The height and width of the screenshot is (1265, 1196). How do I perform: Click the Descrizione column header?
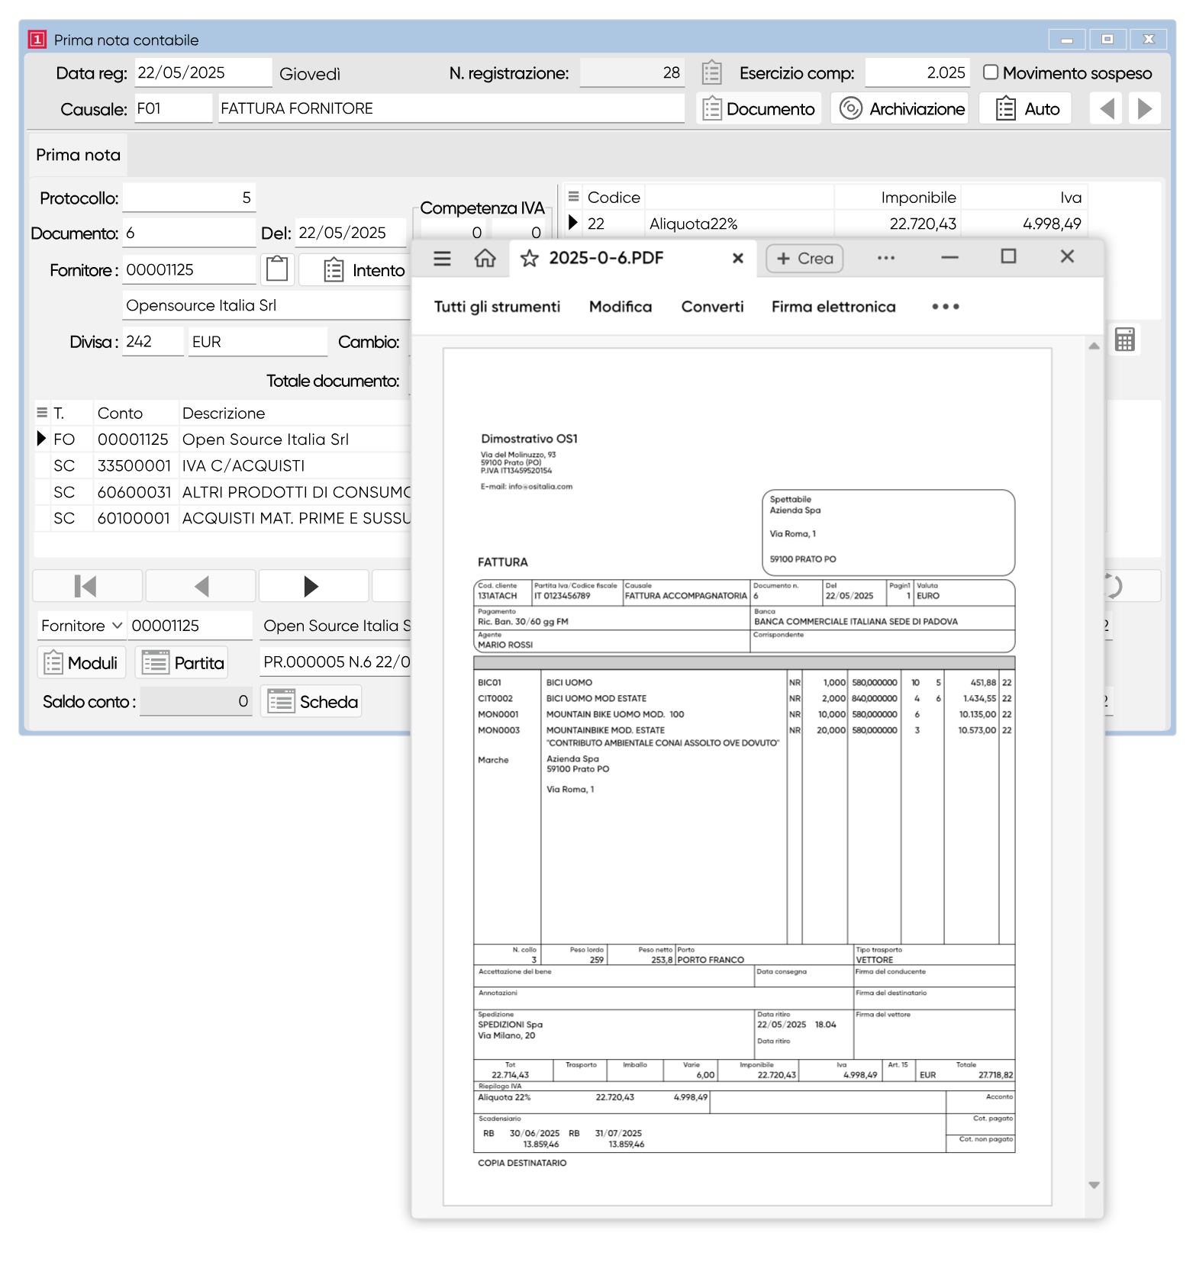pyautogui.click(x=295, y=413)
